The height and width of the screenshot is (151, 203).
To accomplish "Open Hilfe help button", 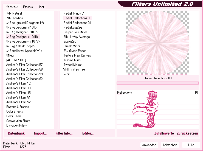I will pos(191,145).
